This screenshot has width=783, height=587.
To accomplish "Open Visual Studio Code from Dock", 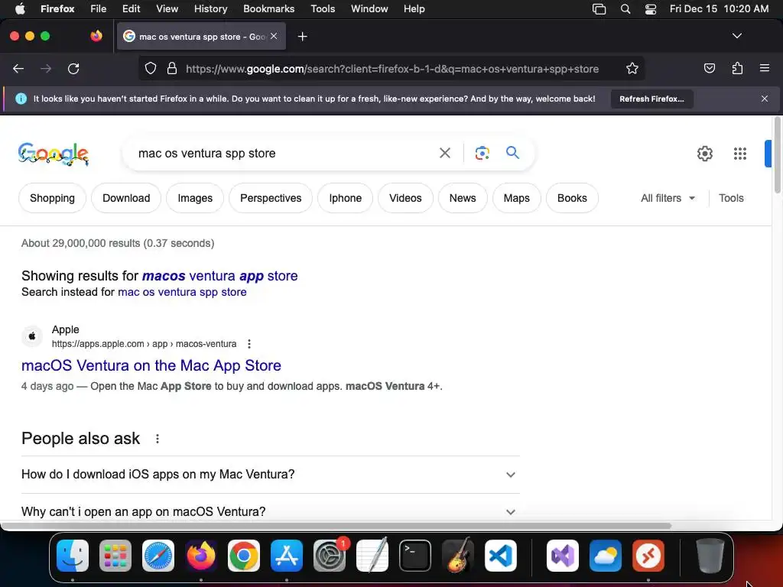I will 500,556.
